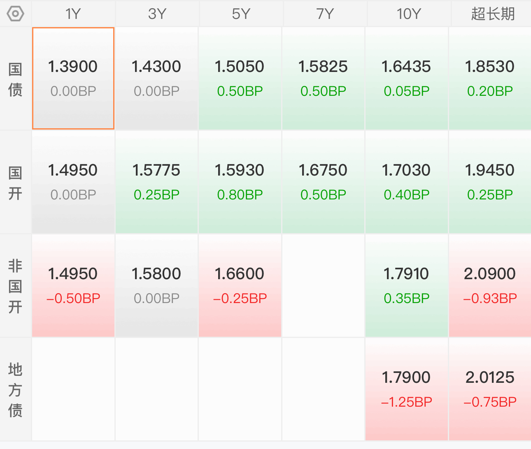Open the 非国开 10Y cell 1.7910
Image resolution: width=531 pixels, height=449 pixels.
tap(406, 285)
